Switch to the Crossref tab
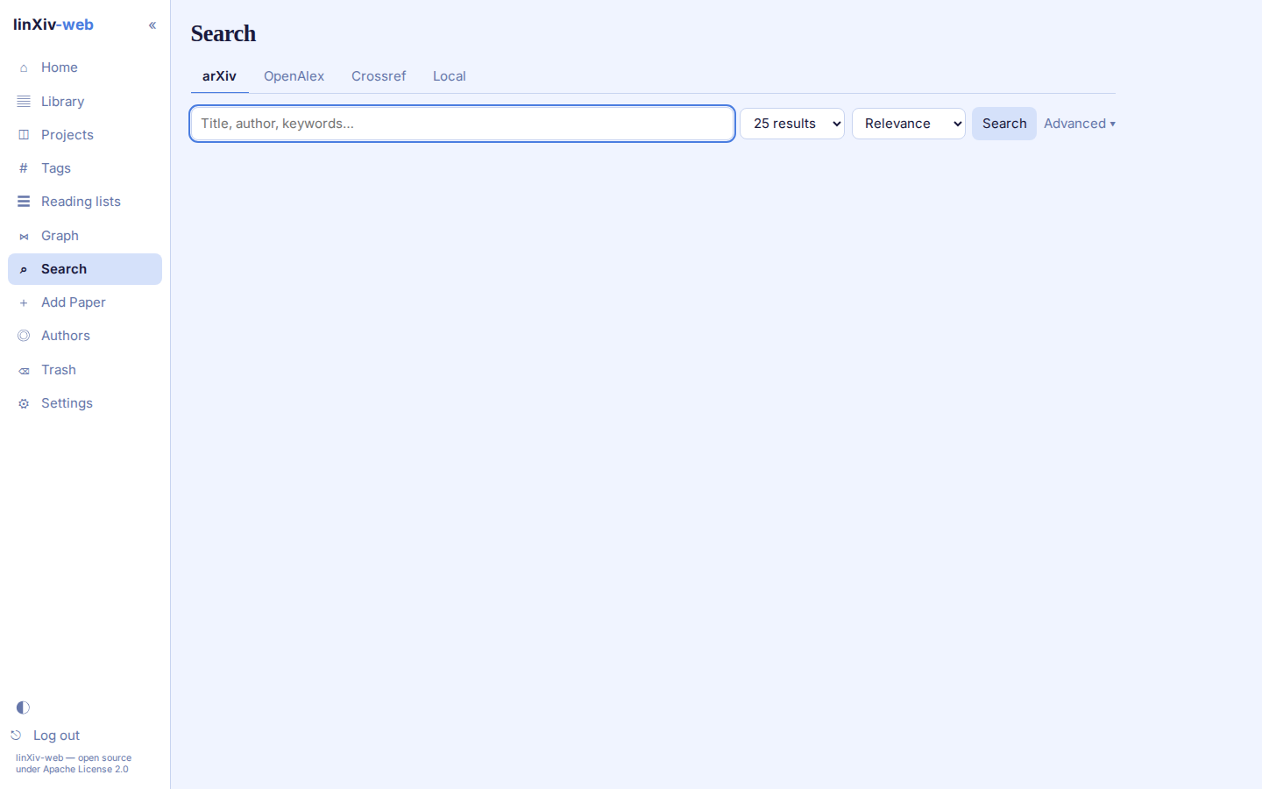 tap(379, 76)
